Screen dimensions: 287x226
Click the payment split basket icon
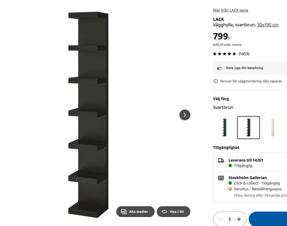point(219,68)
